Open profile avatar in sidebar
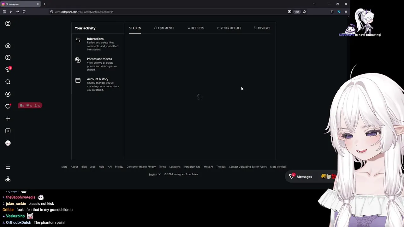This screenshot has height=227, width=404. point(8,143)
